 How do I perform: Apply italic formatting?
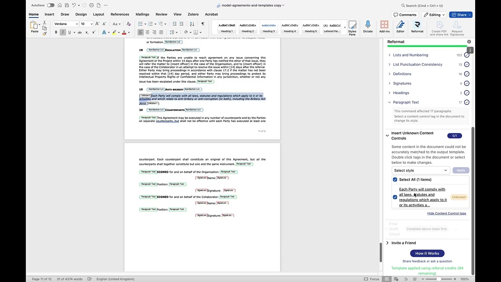63,32
